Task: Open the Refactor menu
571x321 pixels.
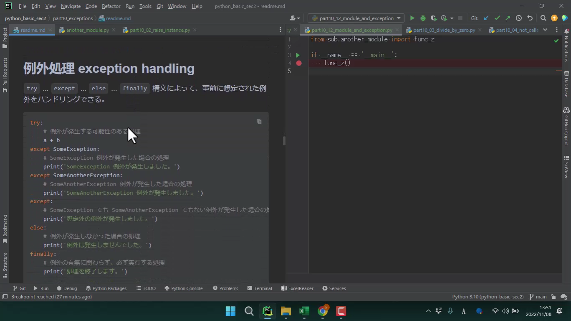Action: 111,6
